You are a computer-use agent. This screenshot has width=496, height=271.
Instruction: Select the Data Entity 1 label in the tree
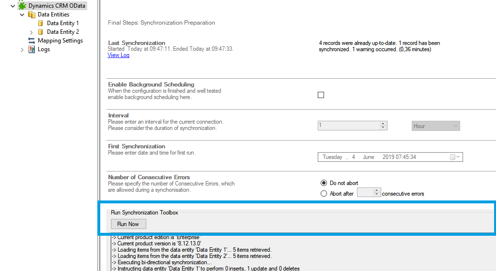[62, 23]
